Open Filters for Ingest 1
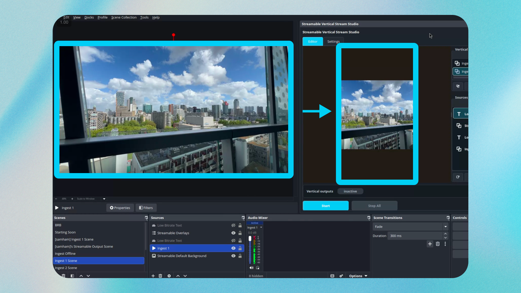This screenshot has height=293, width=521. (x=146, y=208)
